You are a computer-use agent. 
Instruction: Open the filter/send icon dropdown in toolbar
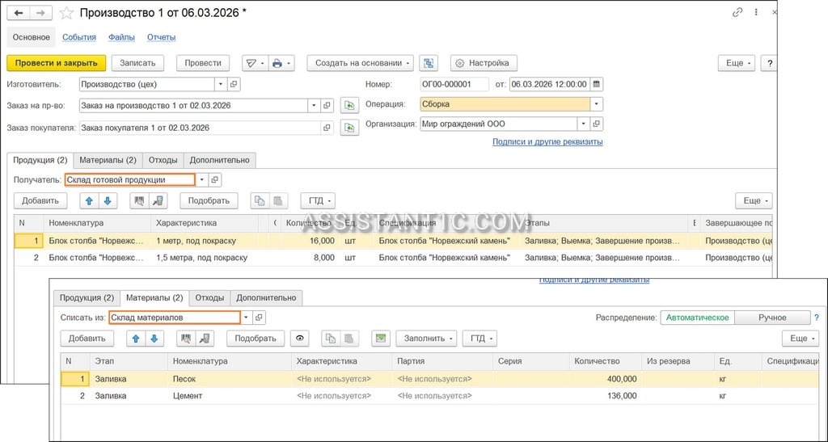tap(256, 63)
